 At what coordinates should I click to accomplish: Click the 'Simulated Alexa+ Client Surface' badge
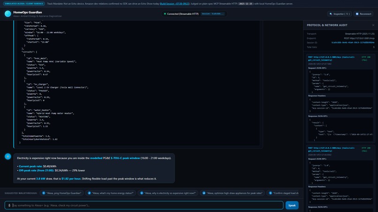coord(24,4)
